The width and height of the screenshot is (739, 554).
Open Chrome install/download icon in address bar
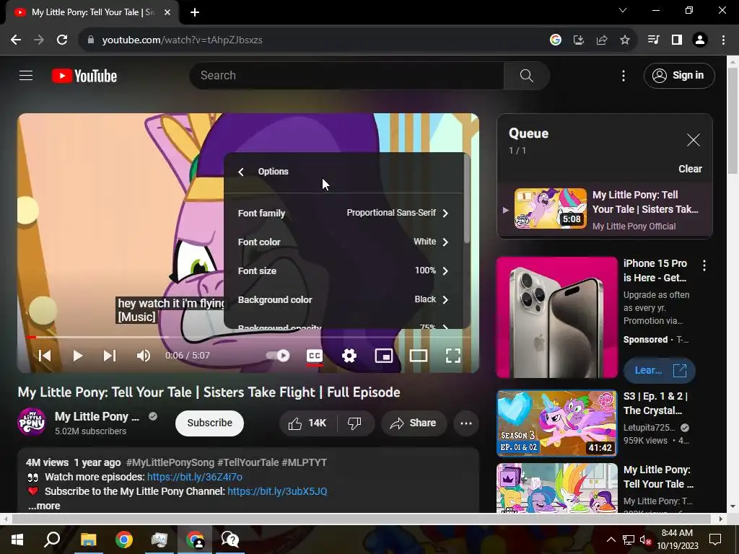579,40
